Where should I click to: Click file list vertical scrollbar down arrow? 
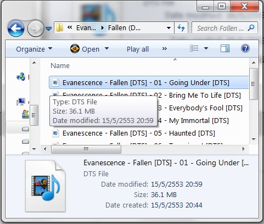tap(254, 139)
